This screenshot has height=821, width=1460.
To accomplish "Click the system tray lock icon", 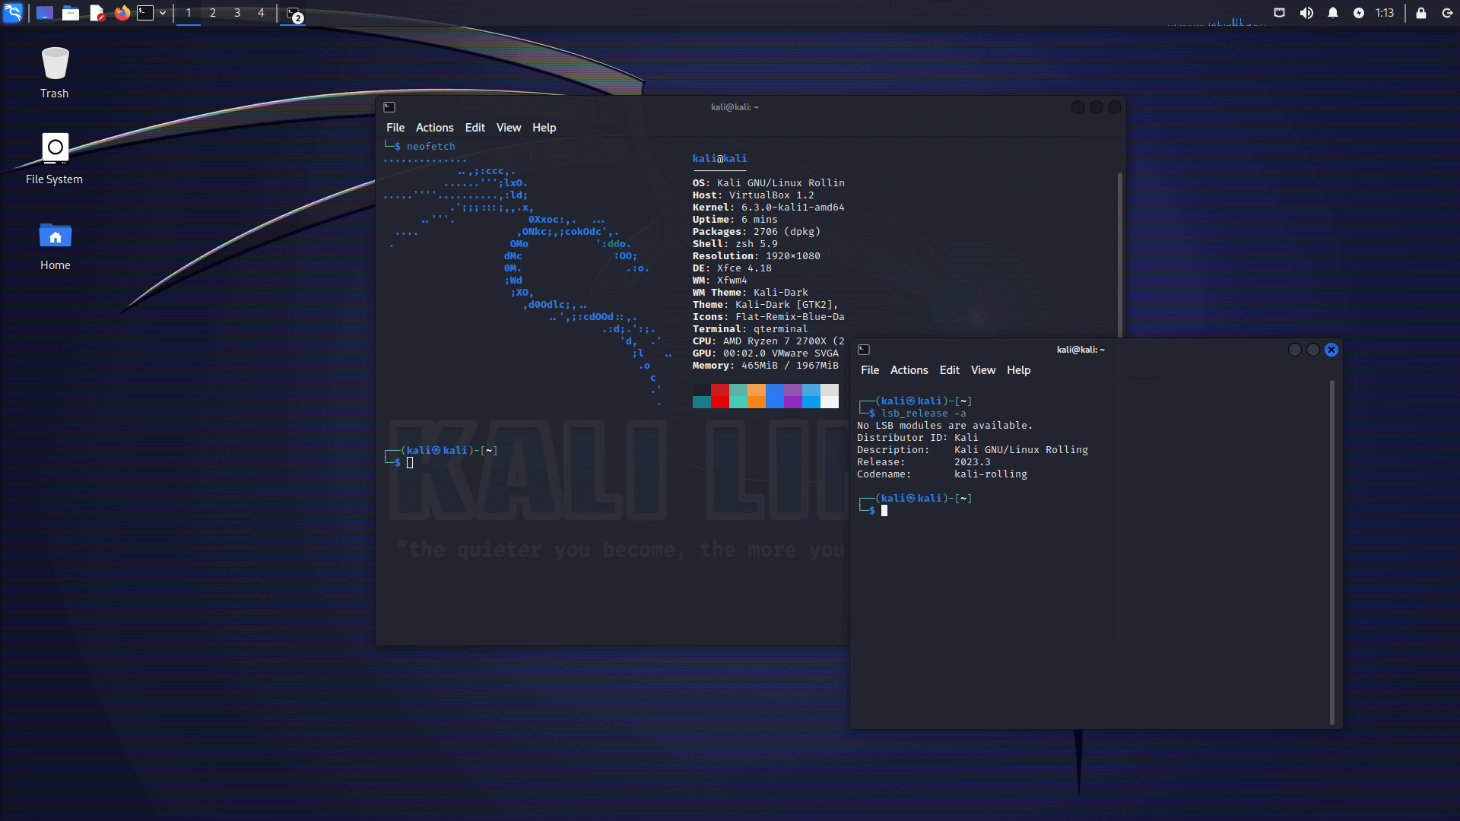I will (1421, 13).
